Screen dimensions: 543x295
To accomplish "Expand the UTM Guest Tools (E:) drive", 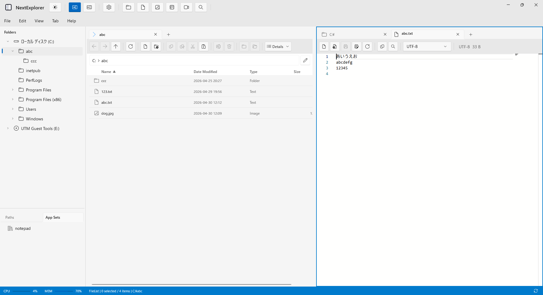I will click(8, 128).
